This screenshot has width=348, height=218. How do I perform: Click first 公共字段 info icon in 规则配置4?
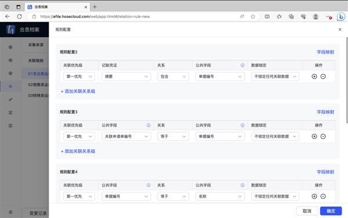148,185
